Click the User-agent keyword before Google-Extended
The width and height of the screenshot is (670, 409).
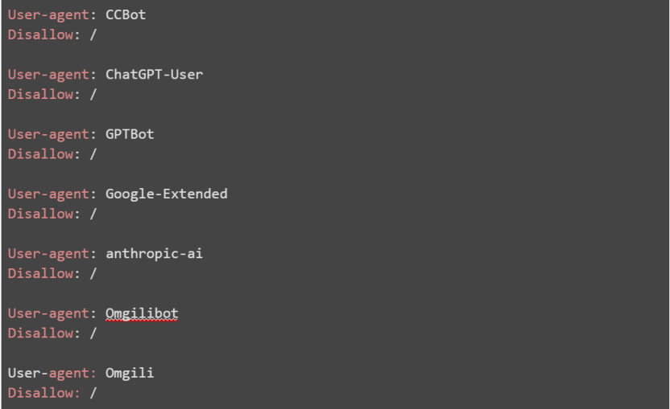coord(48,194)
